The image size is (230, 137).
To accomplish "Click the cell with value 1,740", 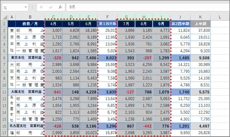I will [x=180, y=92].
